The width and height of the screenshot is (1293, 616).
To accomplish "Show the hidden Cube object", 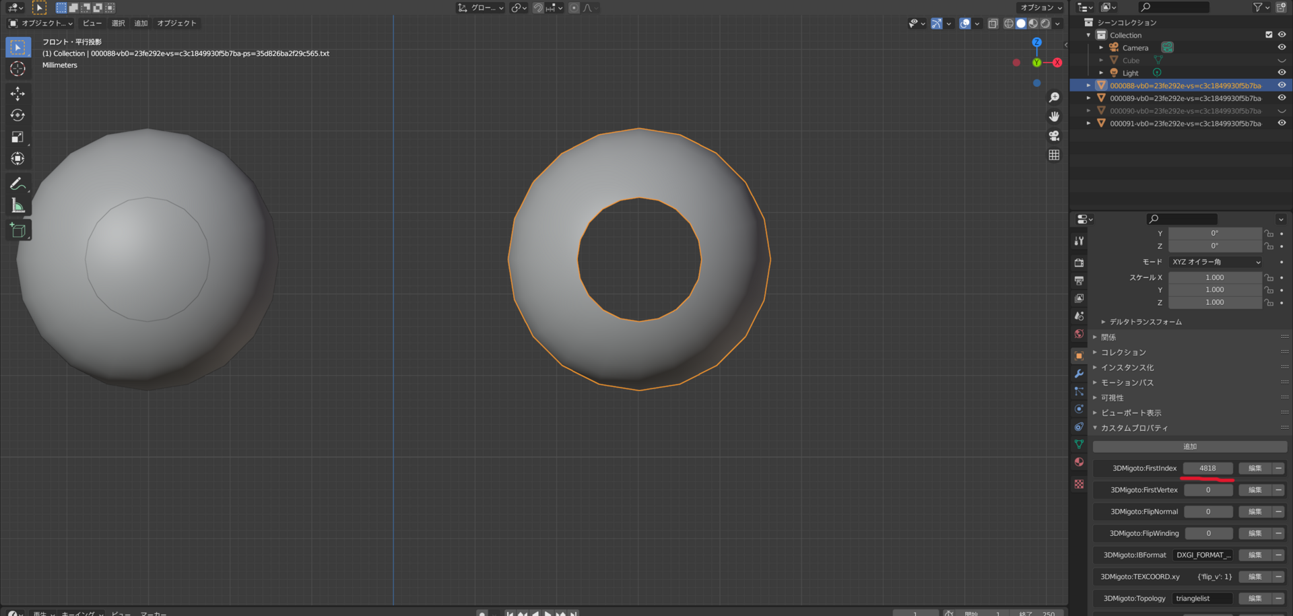I will [x=1282, y=61].
